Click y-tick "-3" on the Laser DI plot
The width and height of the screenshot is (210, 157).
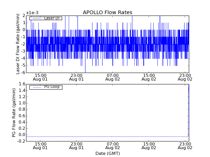23,51
